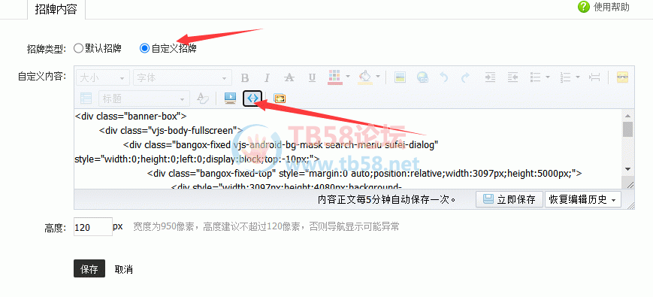Open text color grid palette
This screenshot has height=297, width=653.
coord(334,77)
